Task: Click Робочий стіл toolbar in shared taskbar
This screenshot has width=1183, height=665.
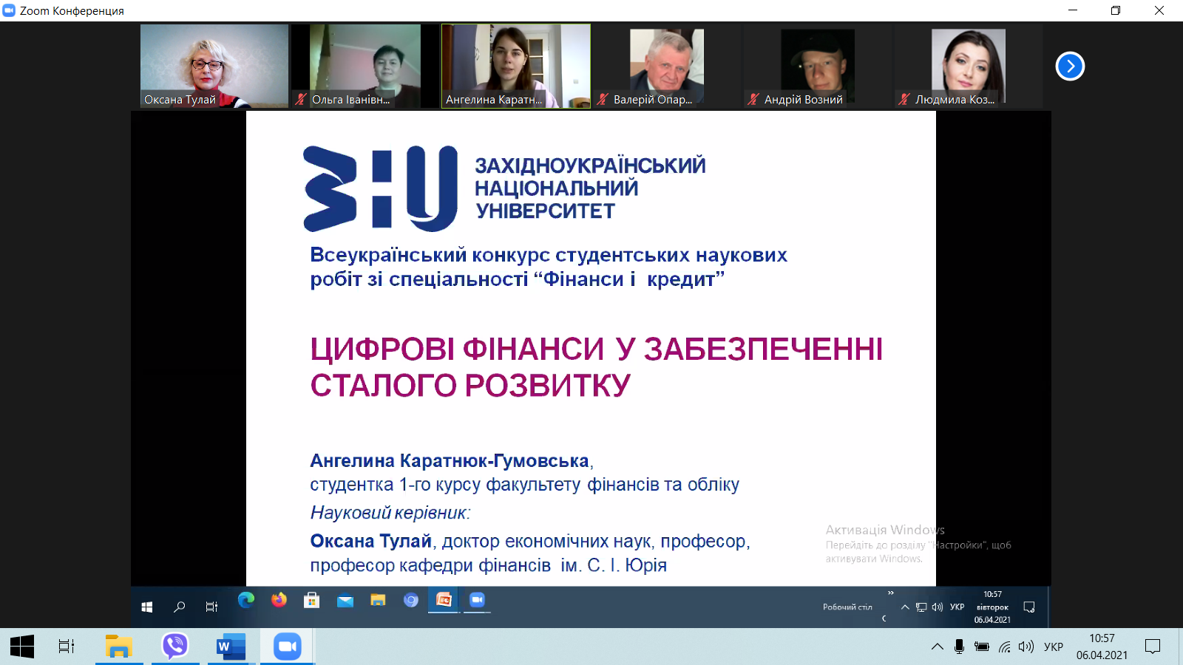Action: (847, 607)
